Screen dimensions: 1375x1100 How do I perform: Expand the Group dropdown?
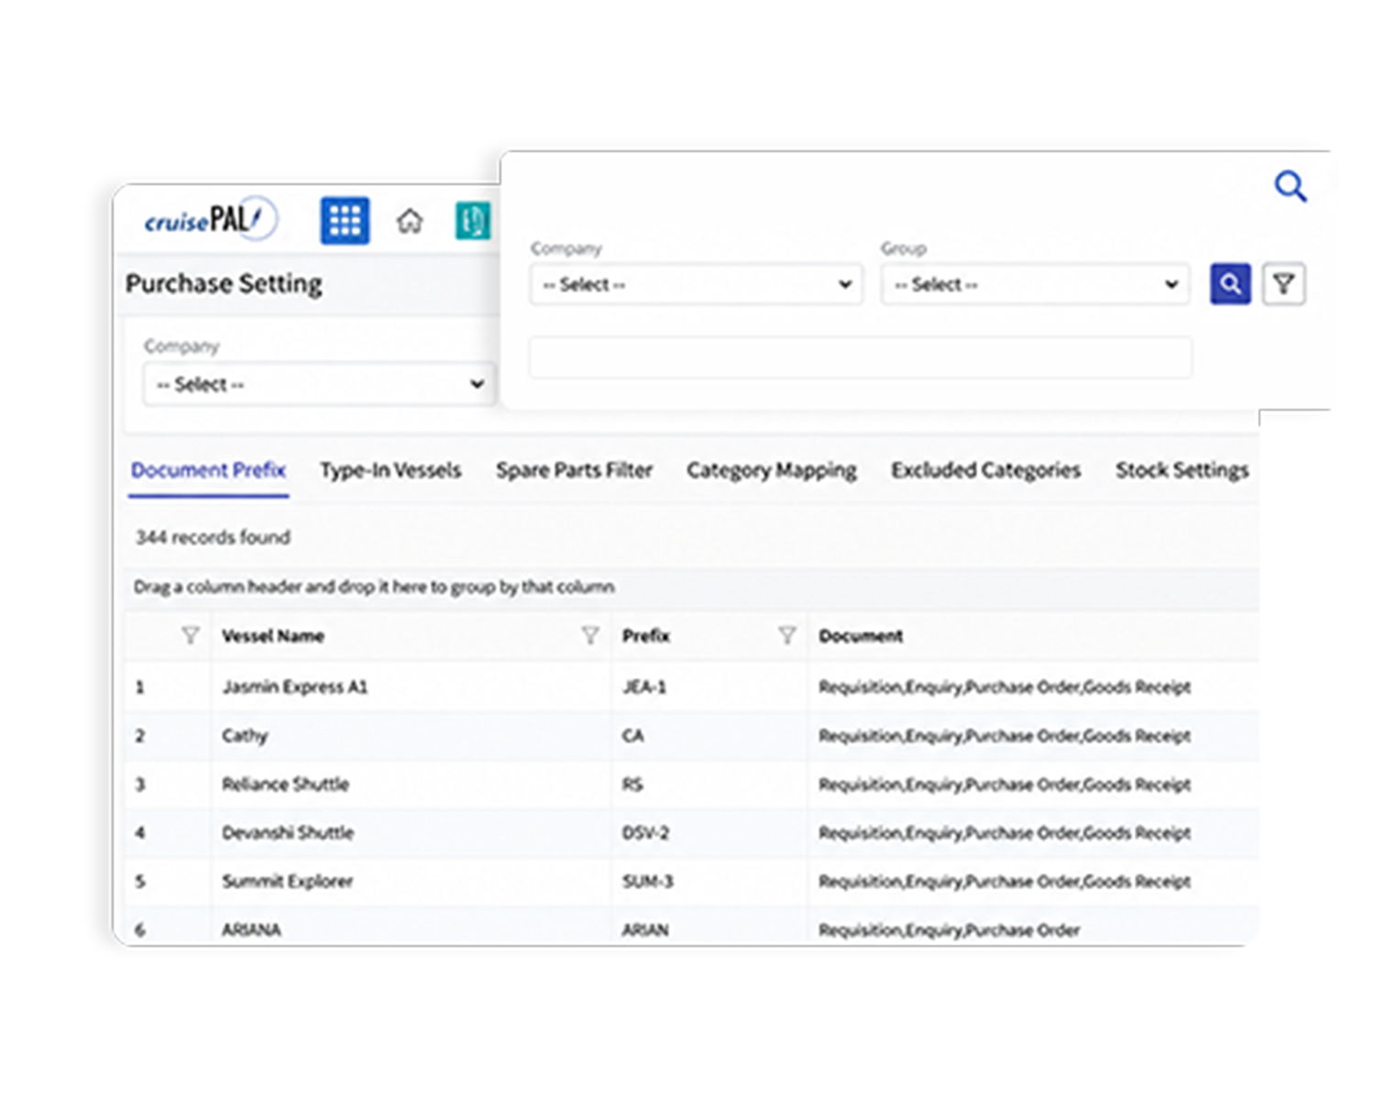coord(1036,284)
